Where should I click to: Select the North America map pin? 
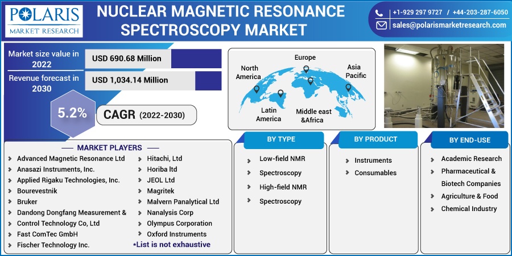coord(257,89)
